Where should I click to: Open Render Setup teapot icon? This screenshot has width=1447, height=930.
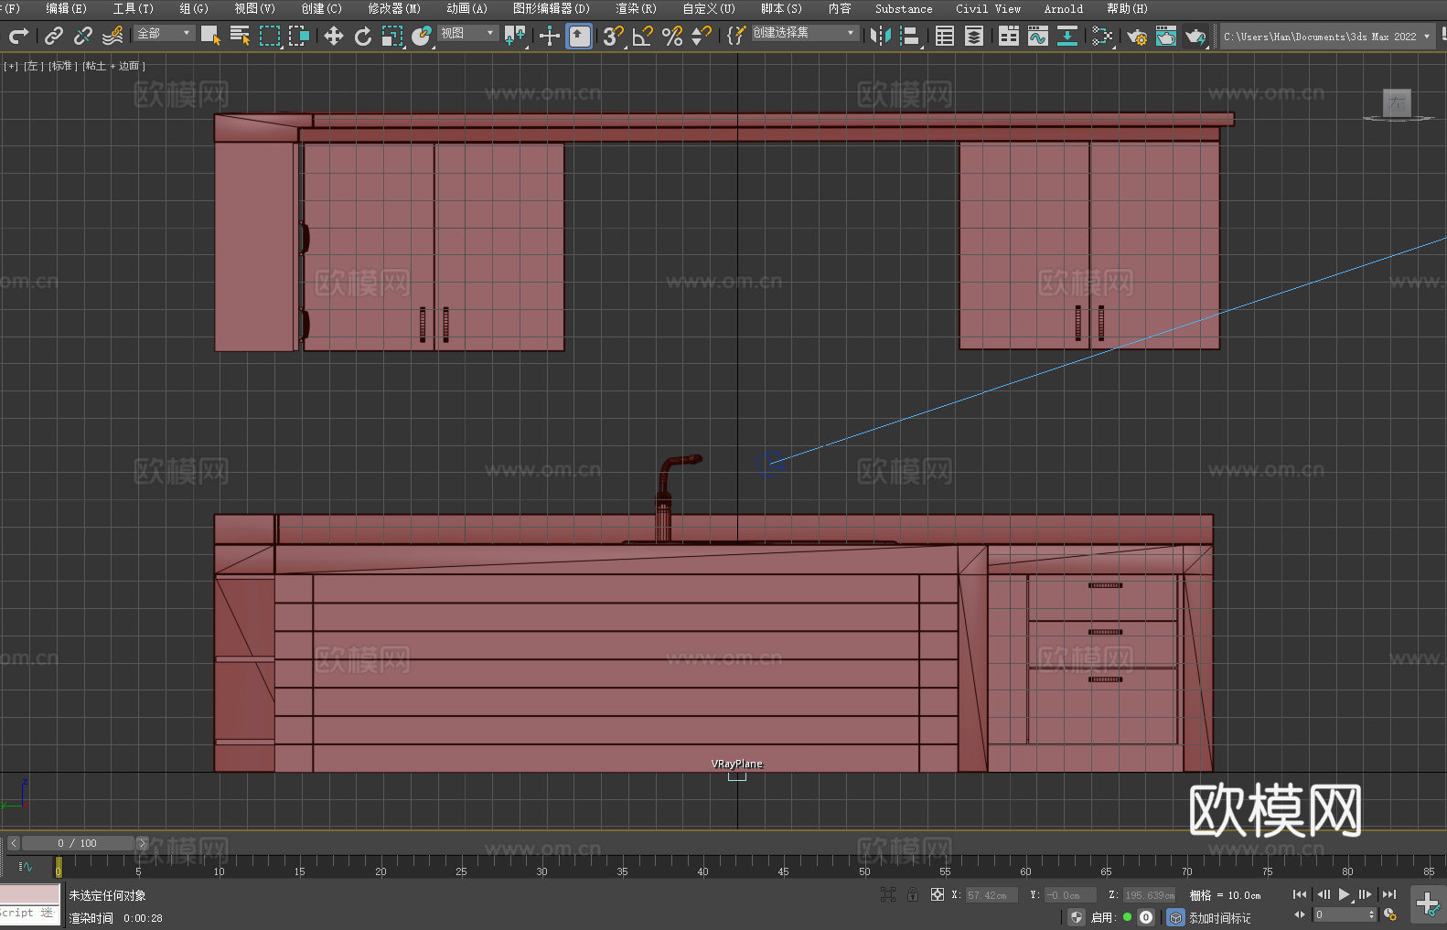tap(1137, 36)
